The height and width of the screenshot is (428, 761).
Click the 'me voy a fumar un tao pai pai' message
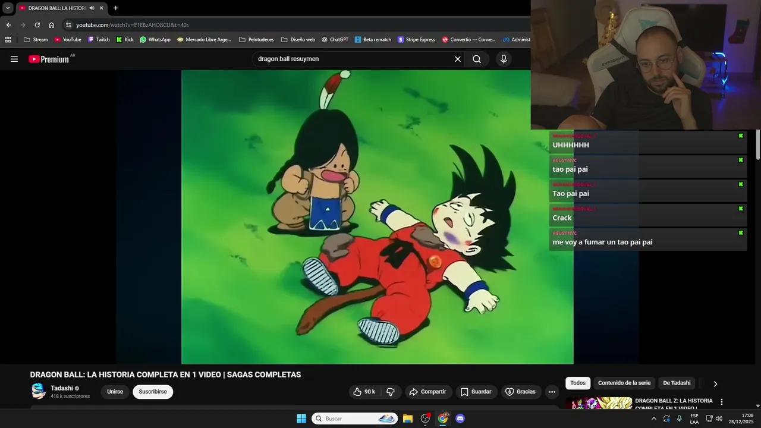[x=647, y=239]
